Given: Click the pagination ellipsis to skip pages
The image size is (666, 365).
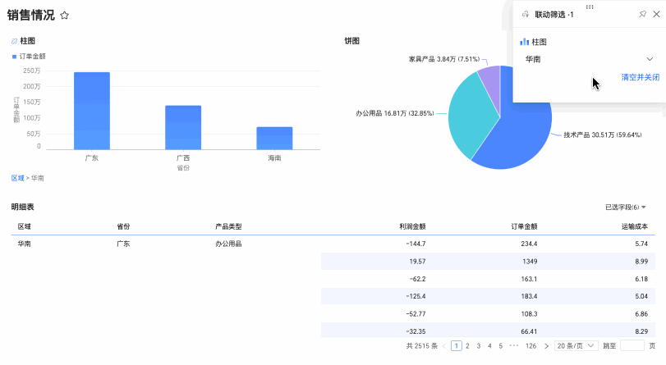Looking at the screenshot, I should pos(513,346).
